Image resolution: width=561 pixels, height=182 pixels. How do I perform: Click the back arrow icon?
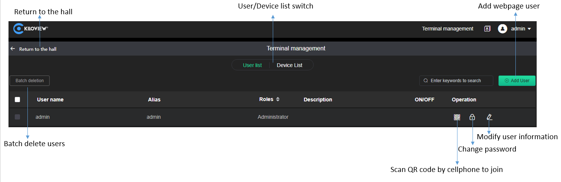tap(13, 49)
